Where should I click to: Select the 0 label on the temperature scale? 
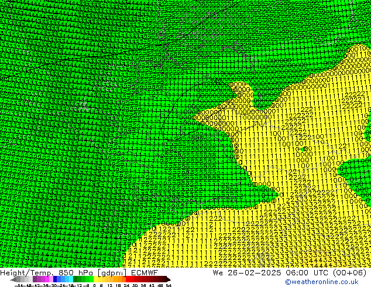click(x=94, y=286)
